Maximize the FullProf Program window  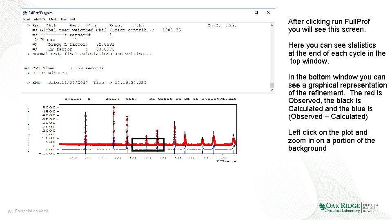click(x=256, y=13)
